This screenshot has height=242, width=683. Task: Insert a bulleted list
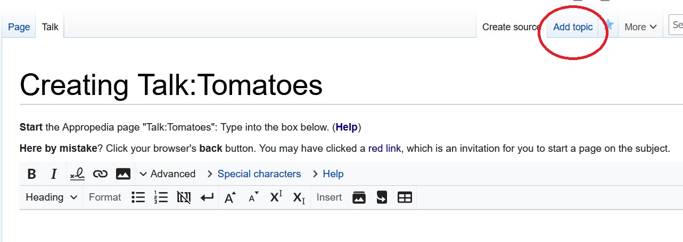(138, 197)
